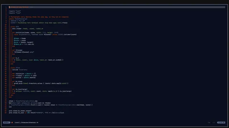Click the class Album line
This screenshot has width=229, height=128.
click(15, 68)
